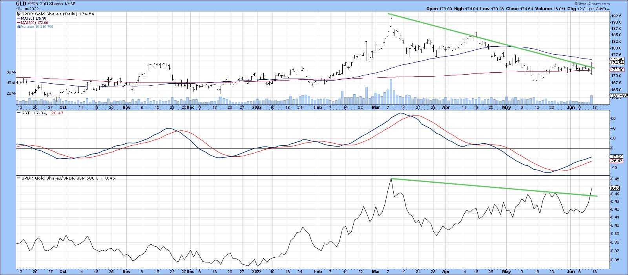This screenshot has height=275, width=628.
Task: Click the -17.34 KST value tag on the axis
Action: (x=615, y=156)
